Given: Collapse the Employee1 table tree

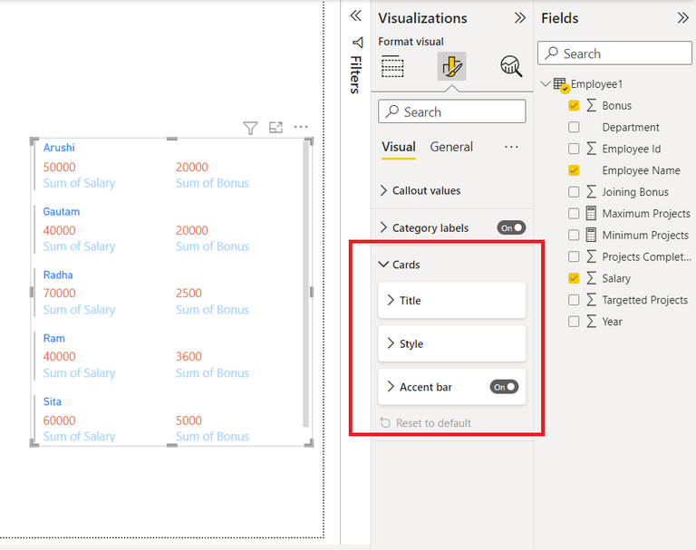Looking at the screenshot, I should click(546, 84).
